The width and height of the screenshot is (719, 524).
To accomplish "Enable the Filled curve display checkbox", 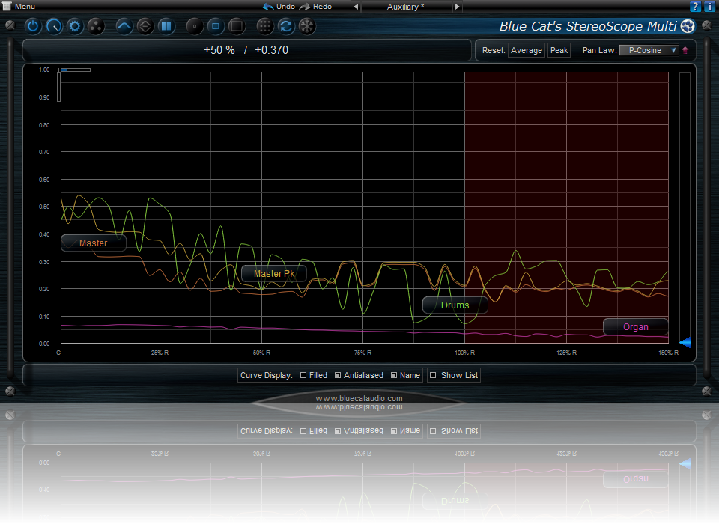I will tap(303, 375).
